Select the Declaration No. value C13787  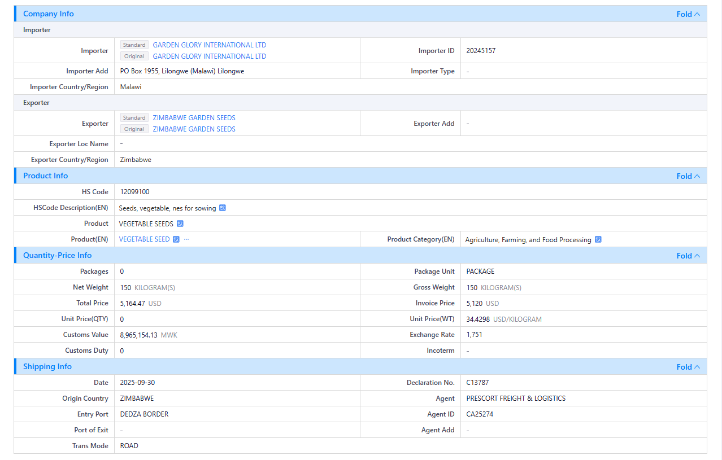[x=478, y=383]
